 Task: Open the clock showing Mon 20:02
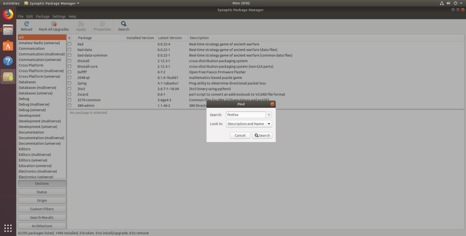[242, 3]
